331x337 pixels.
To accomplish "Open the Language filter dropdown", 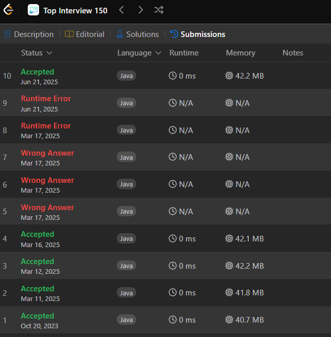I will click(139, 53).
